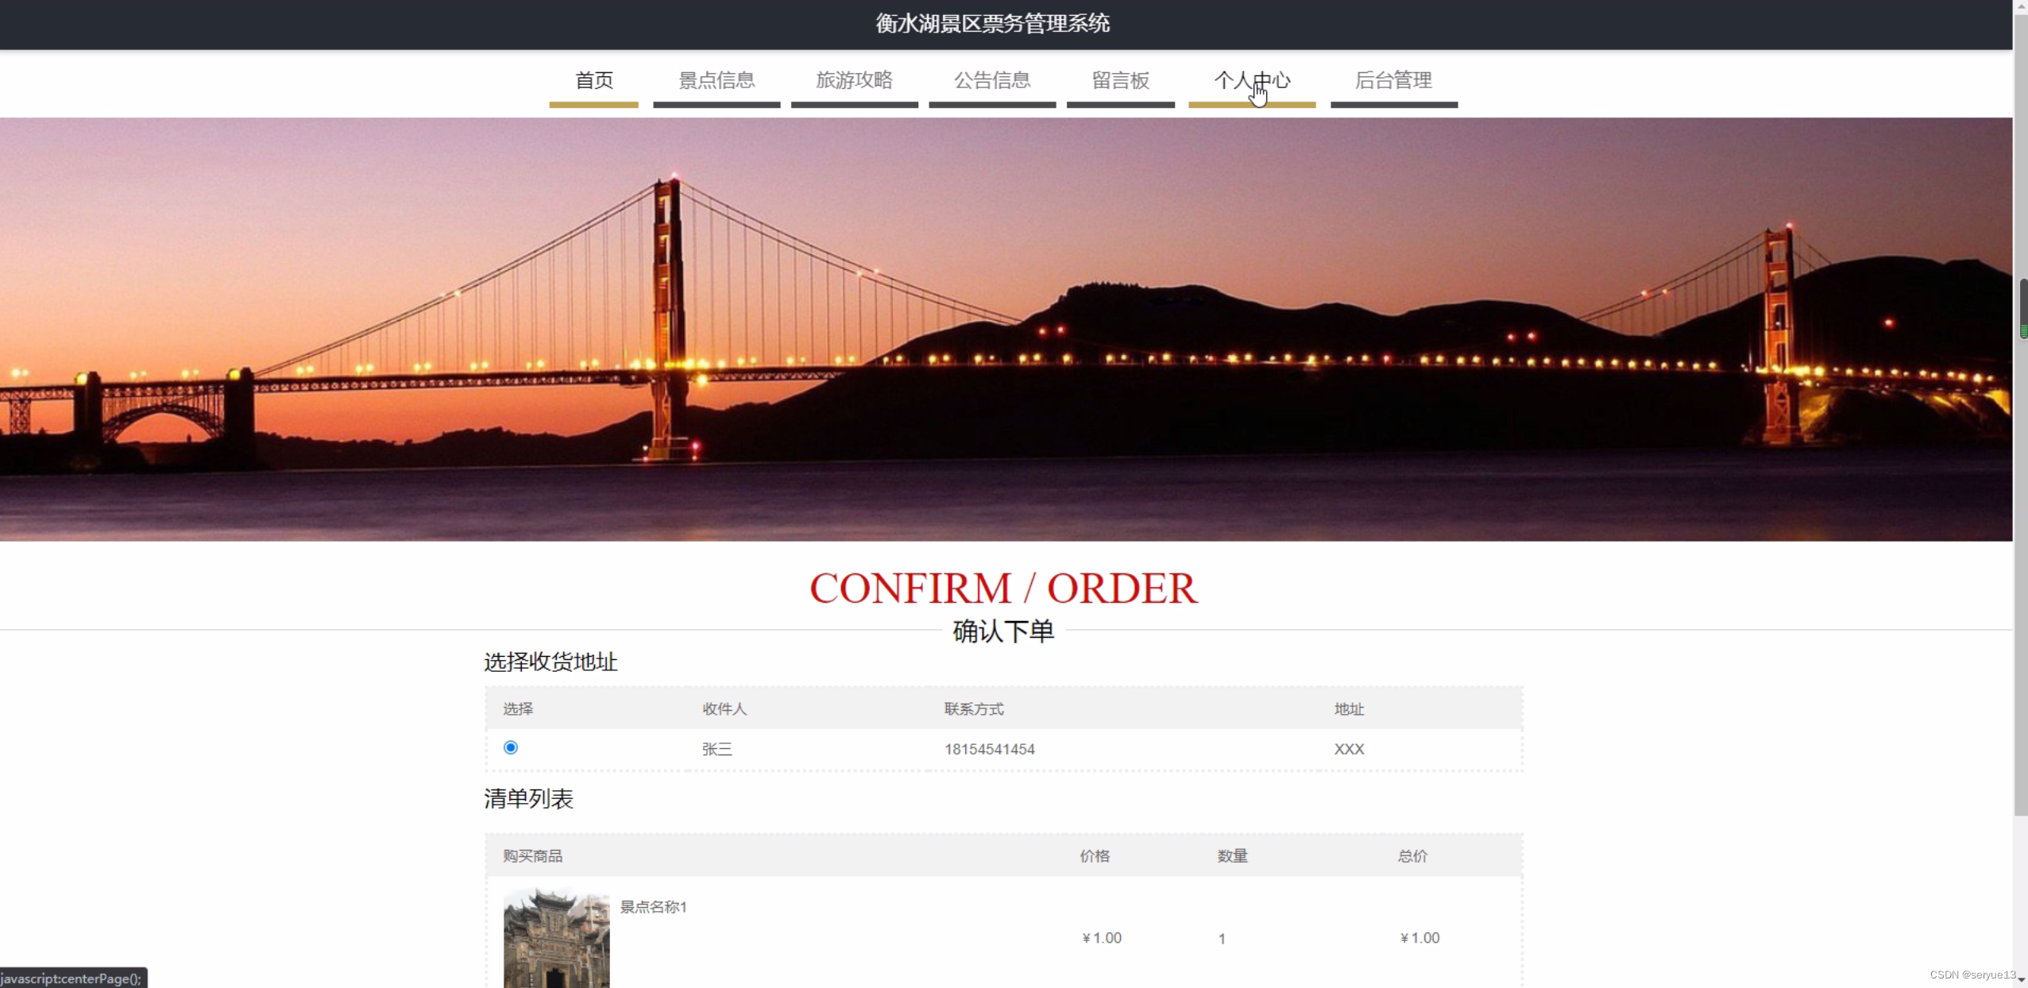
Task: Click 个人中心 personal center link
Action: tap(1251, 80)
